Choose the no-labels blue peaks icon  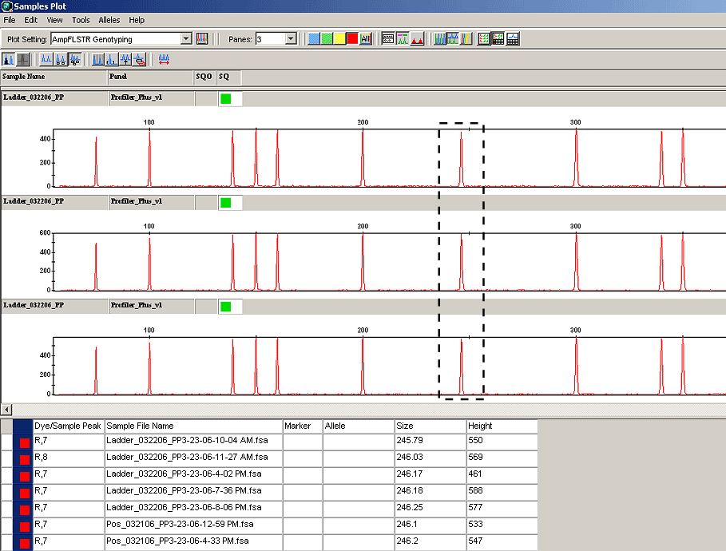point(46,59)
